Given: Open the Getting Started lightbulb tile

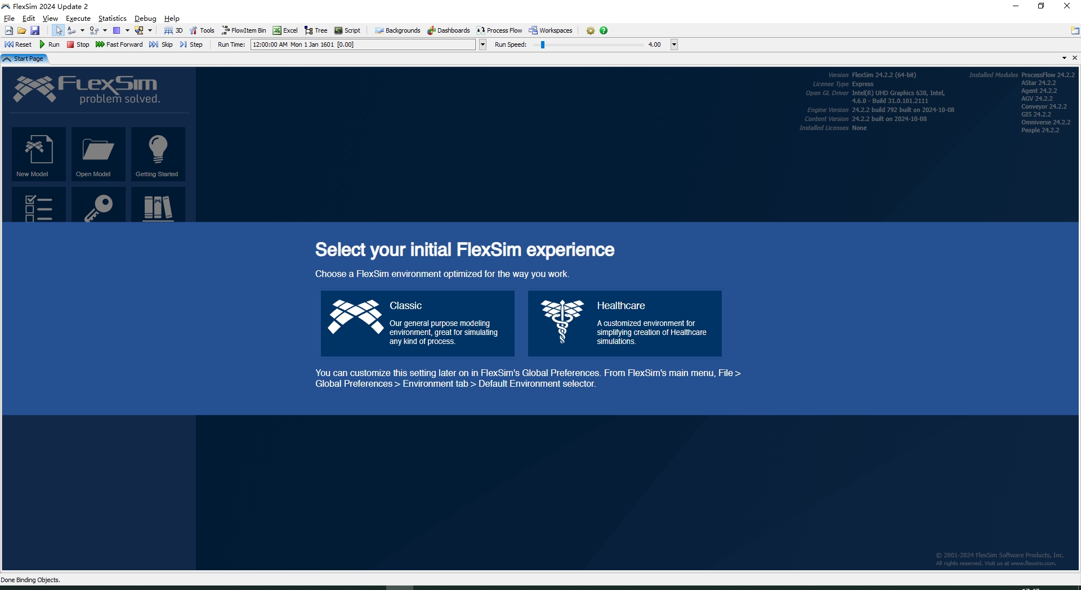Looking at the screenshot, I should click(x=158, y=154).
